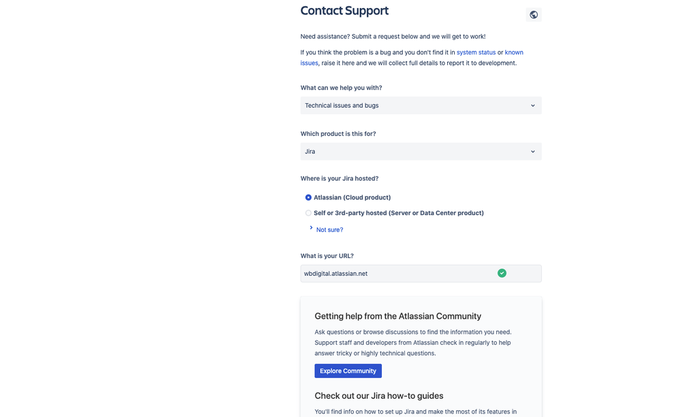Click chevron arrow on Jira product dropdown
This screenshot has height=417, width=681.
532,152
